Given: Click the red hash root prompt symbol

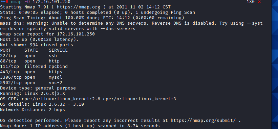Looking at the screenshot, I should point(7,2).
